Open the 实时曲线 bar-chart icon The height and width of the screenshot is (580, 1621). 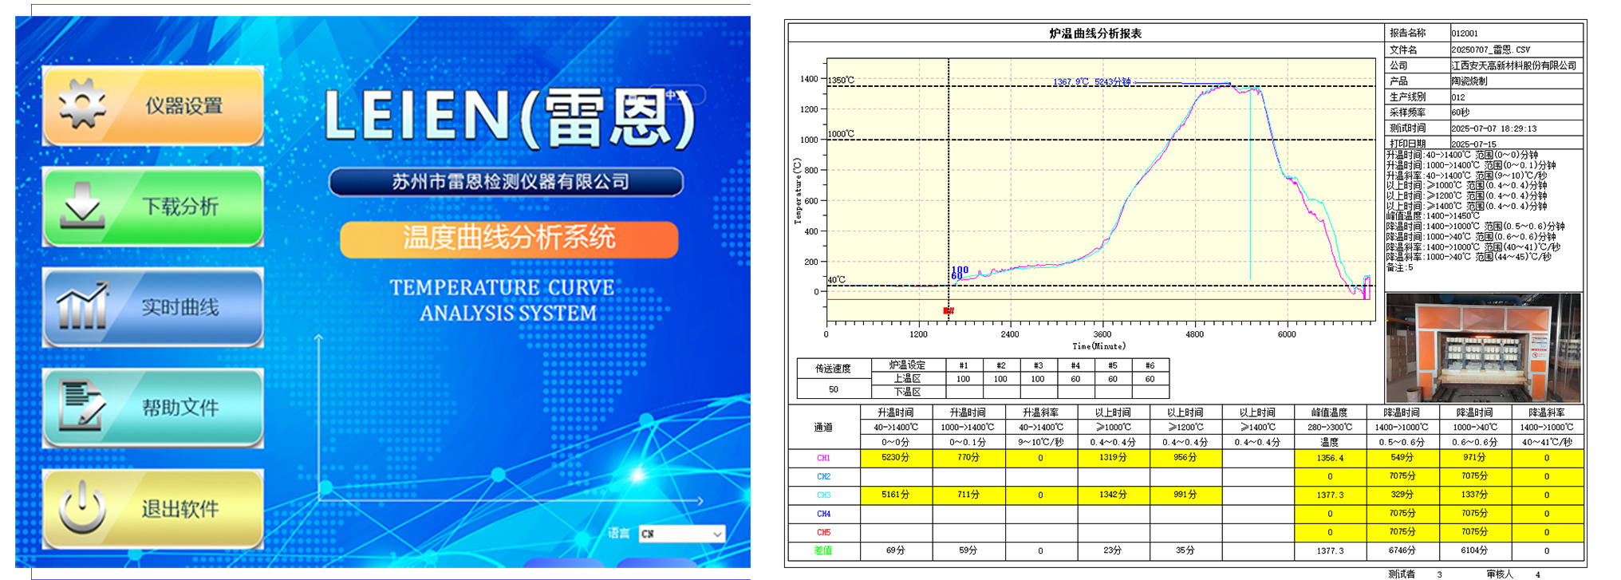[x=82, y=306]
